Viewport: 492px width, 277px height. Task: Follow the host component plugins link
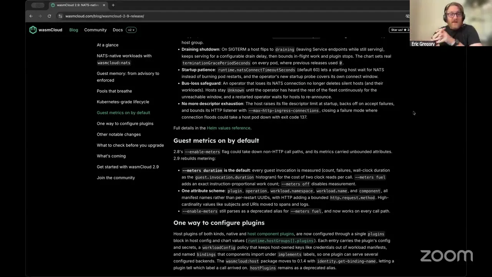pyautogui.click(x=271, y=234)
